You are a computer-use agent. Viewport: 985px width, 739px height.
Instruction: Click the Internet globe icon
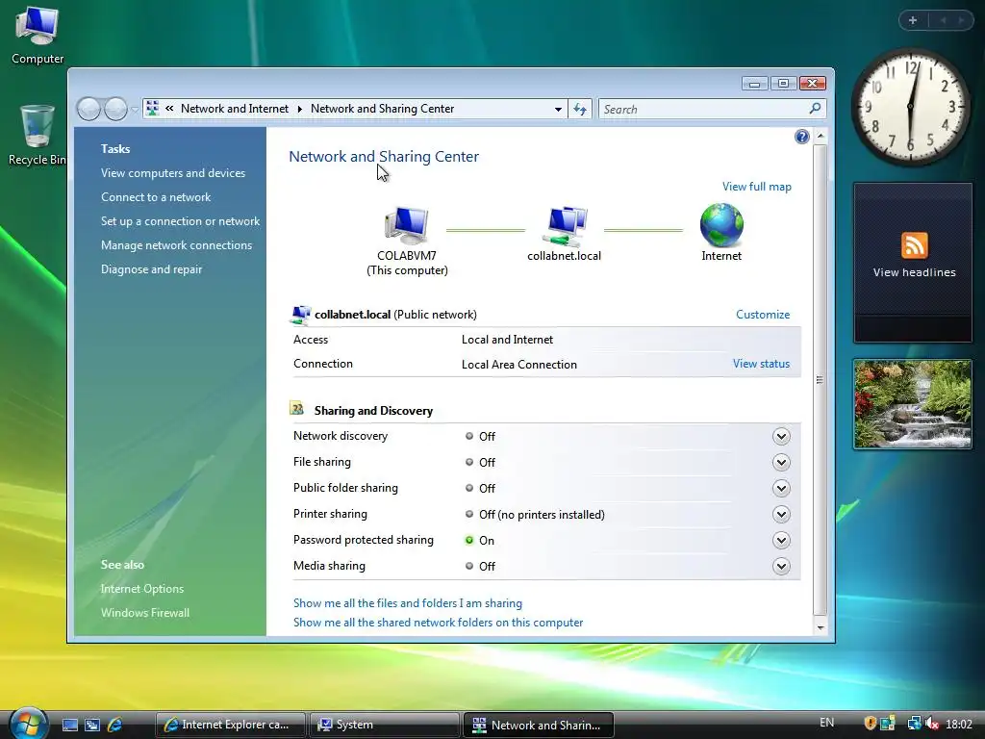pos(721,225)
